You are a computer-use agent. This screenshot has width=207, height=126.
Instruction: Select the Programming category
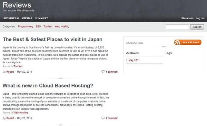(26, 27)
